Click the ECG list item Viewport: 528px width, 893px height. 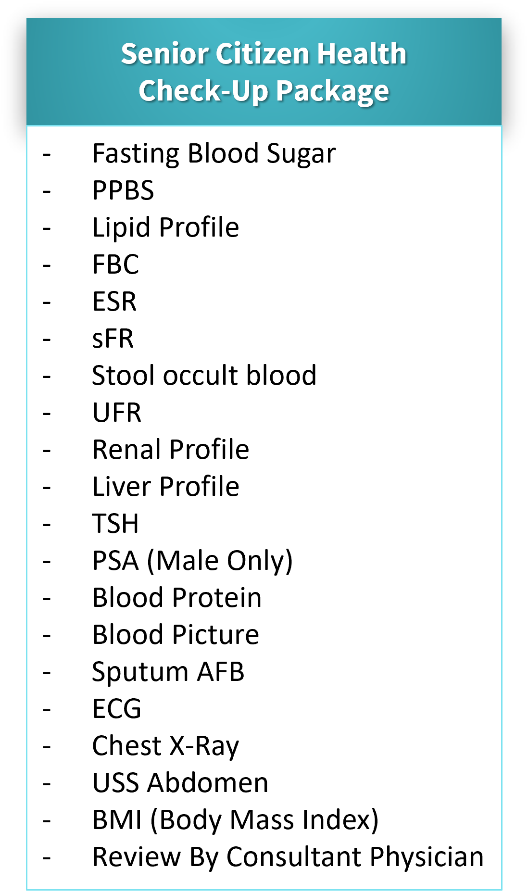click(117, 709)
